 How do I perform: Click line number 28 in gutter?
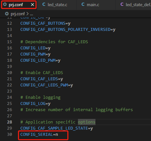point(9,122)
